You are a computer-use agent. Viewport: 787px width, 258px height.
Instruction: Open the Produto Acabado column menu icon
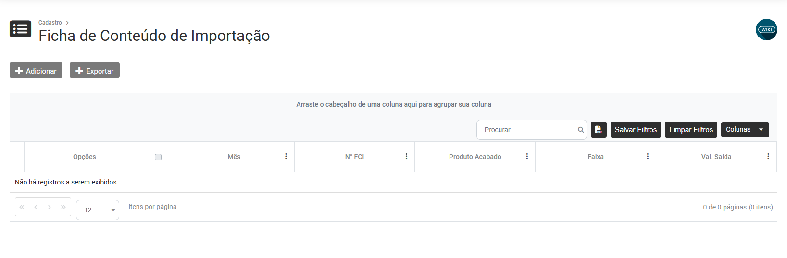(527, 157)
